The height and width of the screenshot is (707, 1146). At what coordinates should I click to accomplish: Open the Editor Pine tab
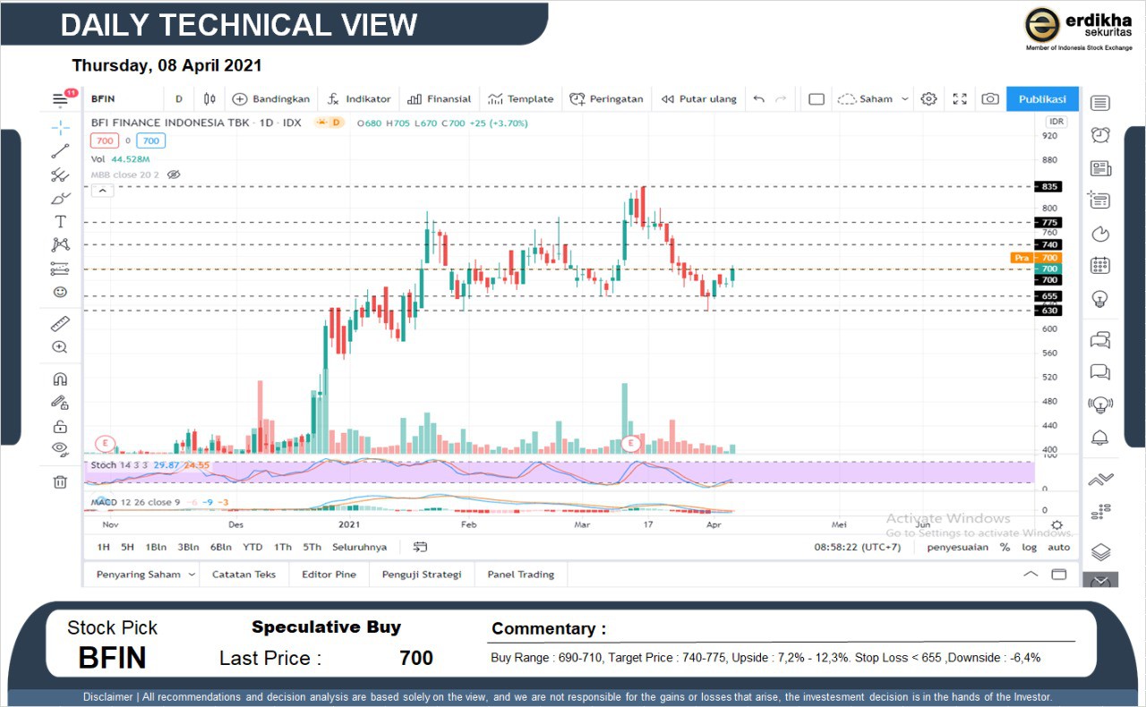(x=329, y=575)
